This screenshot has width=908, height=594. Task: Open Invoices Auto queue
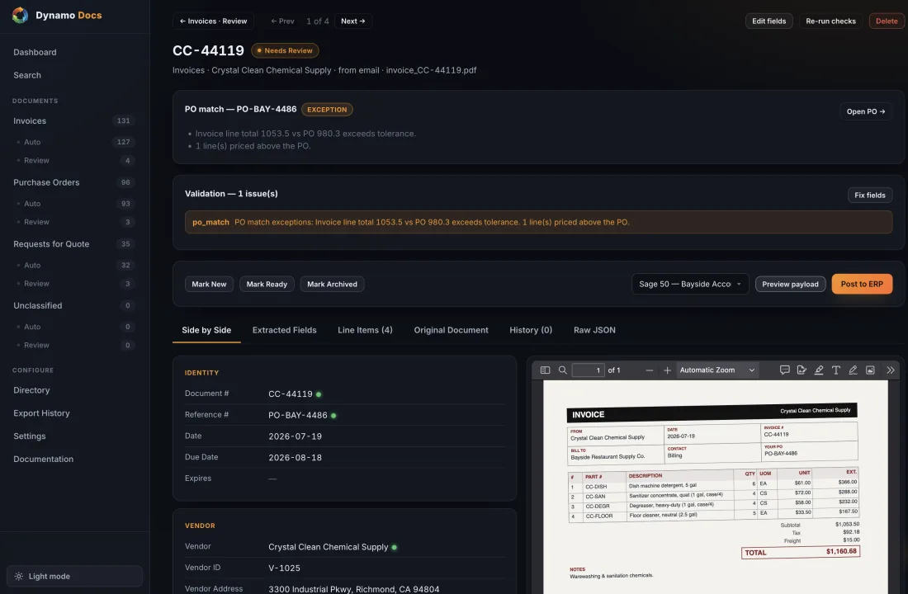point(74,142)
